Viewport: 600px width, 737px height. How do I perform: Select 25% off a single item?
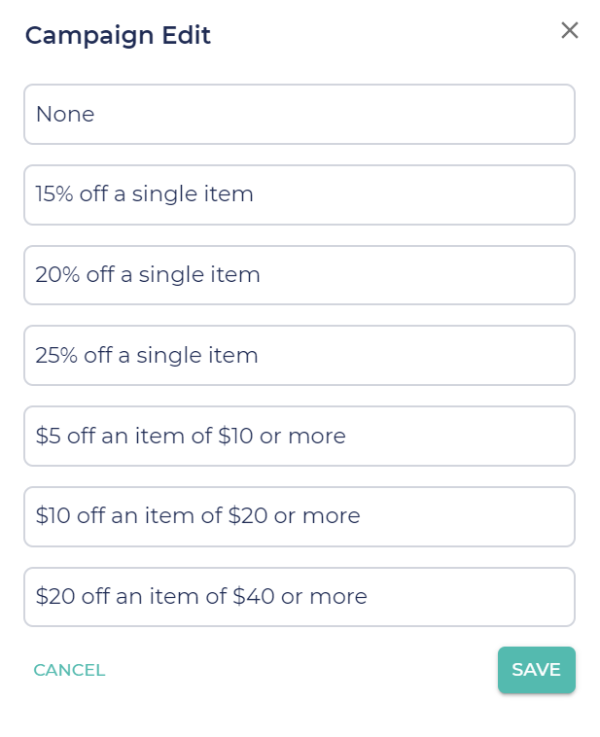[x=300, y=355]
